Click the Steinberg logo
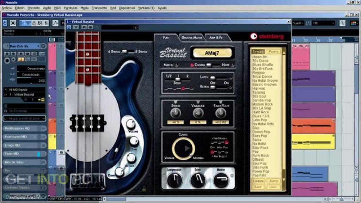Viewport: 361px width, 203px height. tap(267, 36)
